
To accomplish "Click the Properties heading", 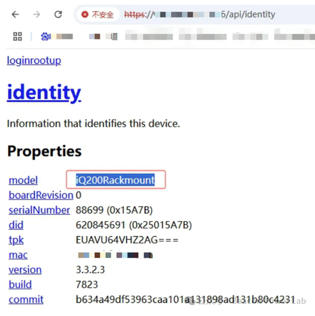I will coord(44,151).
